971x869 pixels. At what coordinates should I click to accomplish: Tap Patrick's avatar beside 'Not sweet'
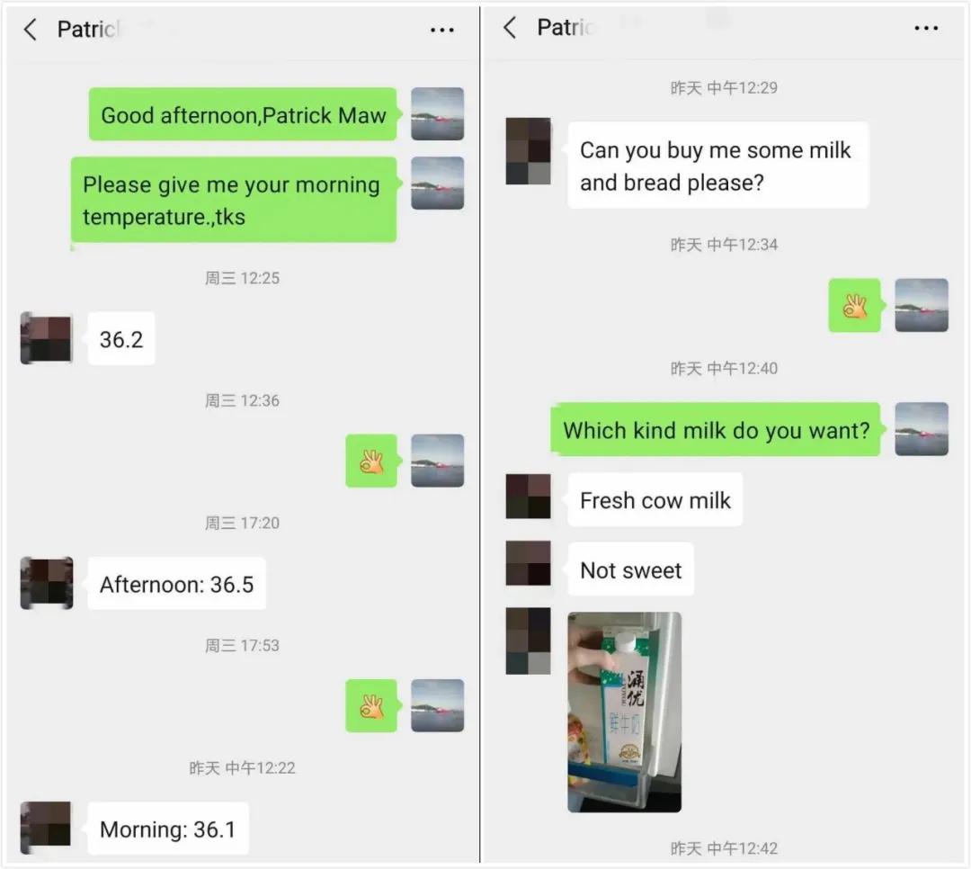(529, 563)
